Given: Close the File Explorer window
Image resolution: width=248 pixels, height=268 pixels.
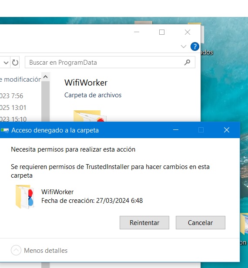Looking at the screenshot, I should [x=188, y=32].
